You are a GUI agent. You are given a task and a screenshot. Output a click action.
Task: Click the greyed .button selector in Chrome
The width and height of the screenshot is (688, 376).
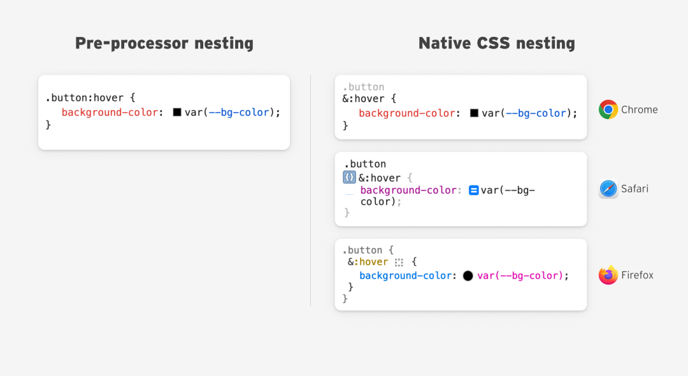click(x=363, y=87)
